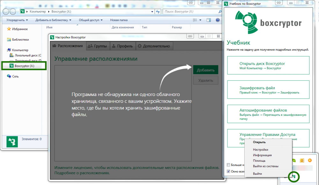The image size is (319, 185).
Task: Click 'Новая папка' in Explorer toolbar
Action: [x=119, y=20]
